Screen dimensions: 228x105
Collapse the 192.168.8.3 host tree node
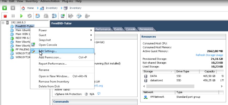pos(3,23)
